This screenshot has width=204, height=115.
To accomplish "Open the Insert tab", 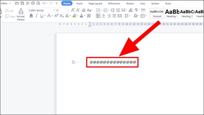I will coord(79,4).
